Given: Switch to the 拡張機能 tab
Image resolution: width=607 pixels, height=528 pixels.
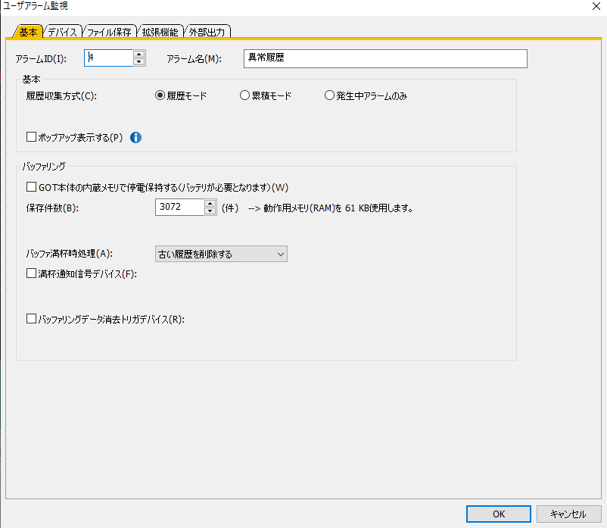Looking at the screenshot, I should point(160,32).
